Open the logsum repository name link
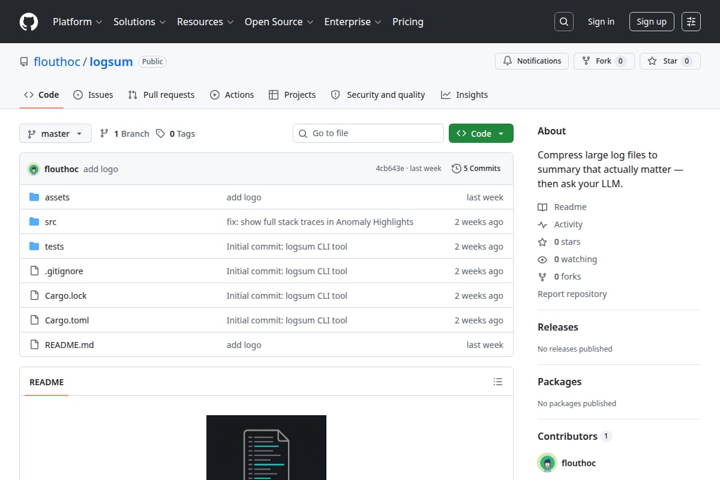720x480 pixels. (111, 62)
